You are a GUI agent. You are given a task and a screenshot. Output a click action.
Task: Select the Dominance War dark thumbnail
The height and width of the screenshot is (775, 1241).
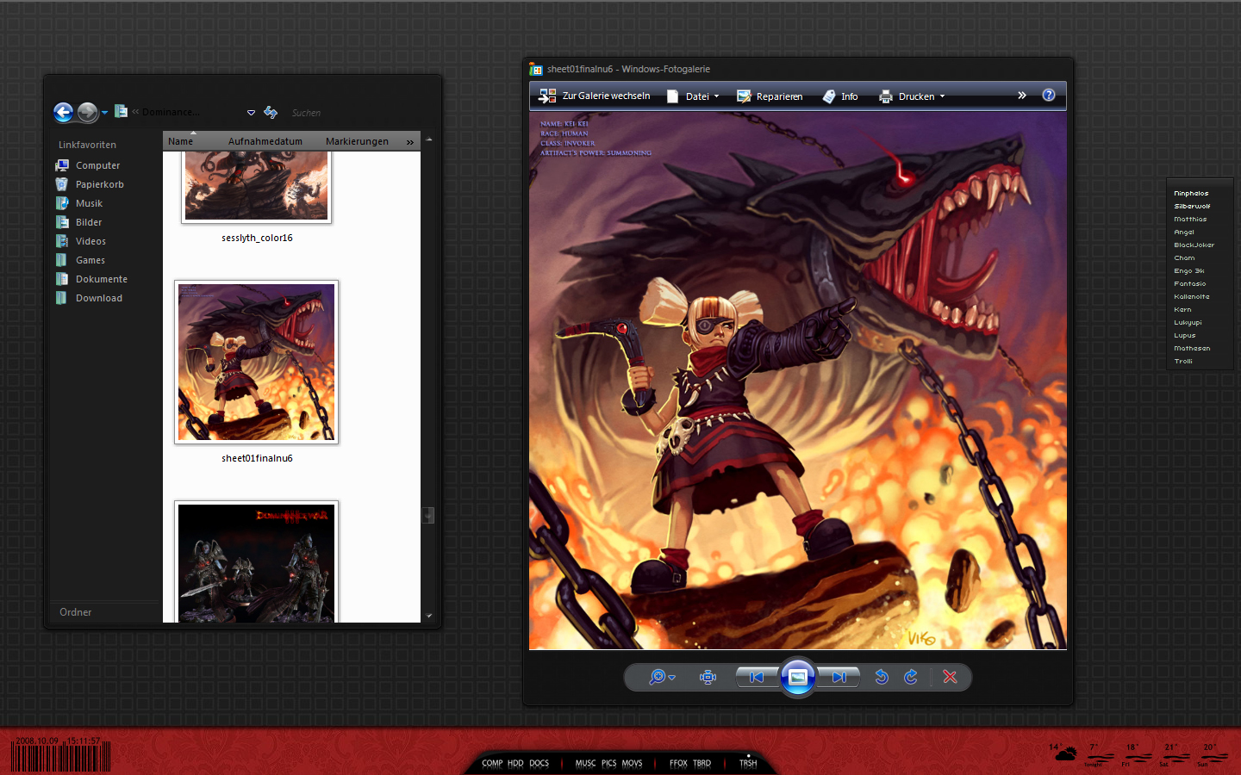pyautogui.click(x=256, y=561)
